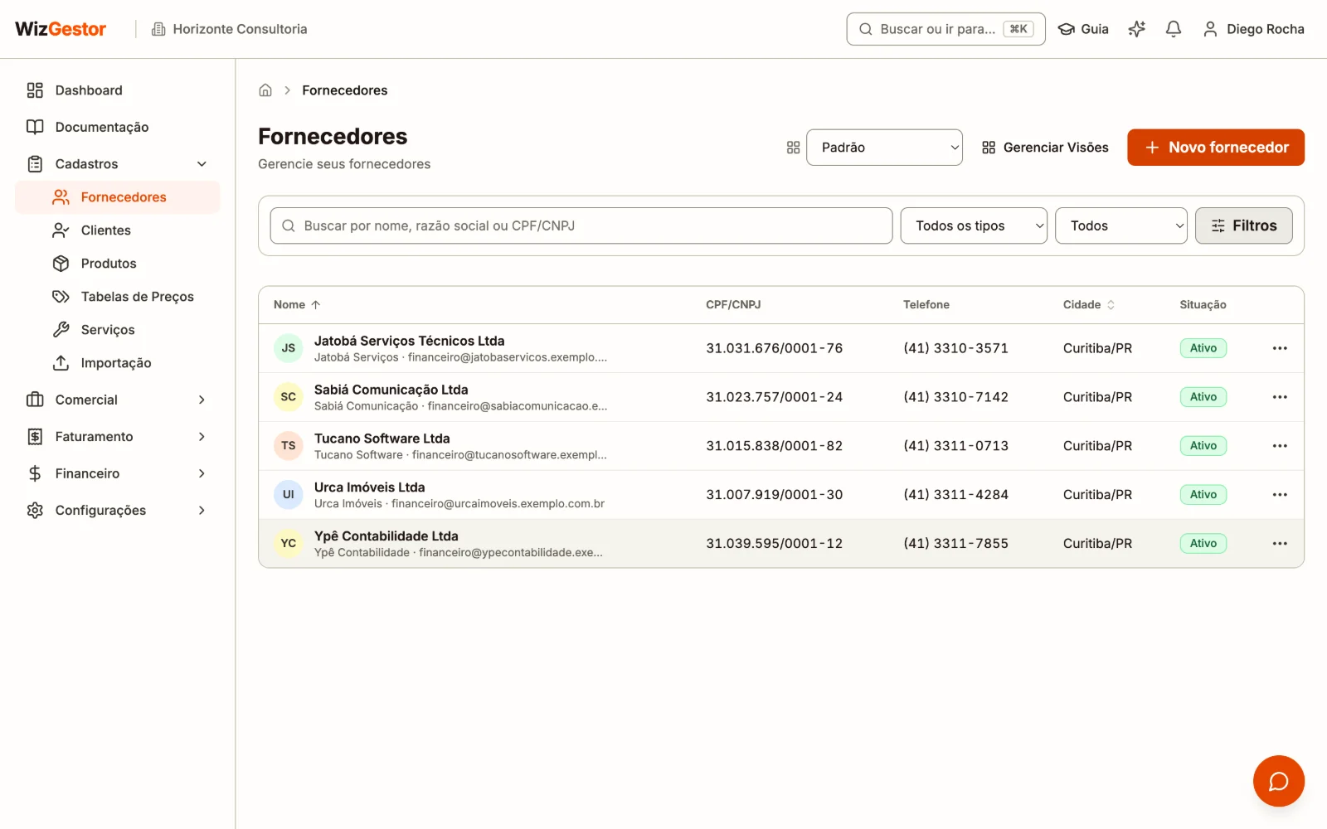
Task: Click Gerenciar Visões
Action: [x=1045, y=148]
